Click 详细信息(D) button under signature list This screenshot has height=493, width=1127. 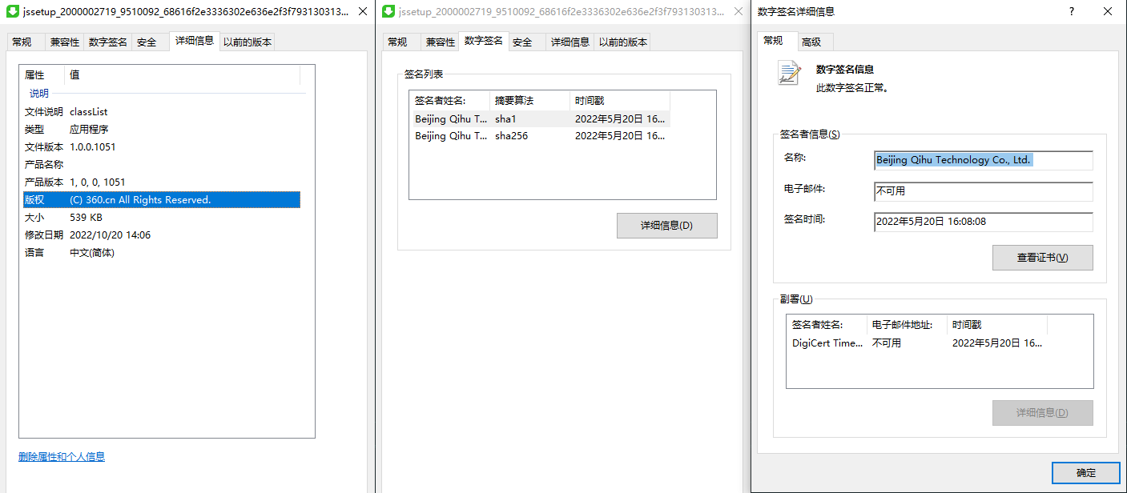[666, 226]
